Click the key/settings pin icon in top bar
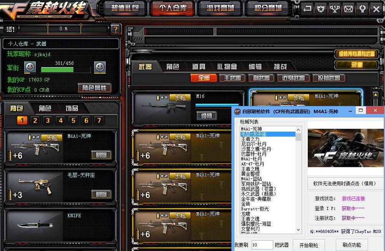Image resolution: width=385 pixels, height=251 pixels. click(x=362, y=9)
